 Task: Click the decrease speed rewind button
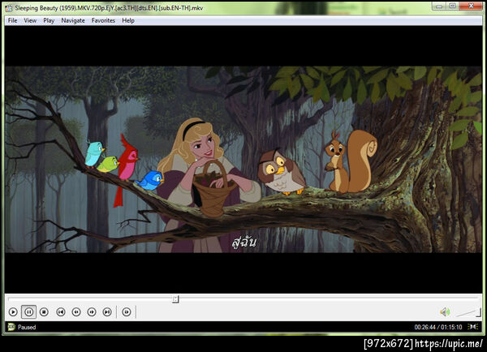click(x=76, y=311)
